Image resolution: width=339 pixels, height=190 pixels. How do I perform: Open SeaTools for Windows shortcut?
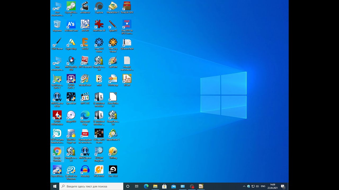(x=71, y=173)
